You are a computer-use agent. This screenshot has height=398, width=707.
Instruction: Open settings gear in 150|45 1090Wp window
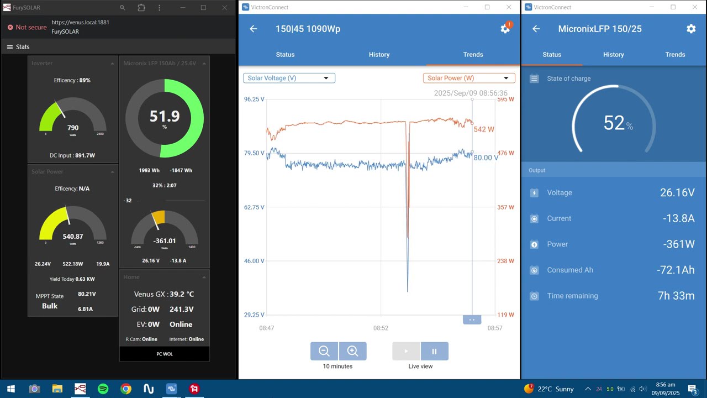505,29
